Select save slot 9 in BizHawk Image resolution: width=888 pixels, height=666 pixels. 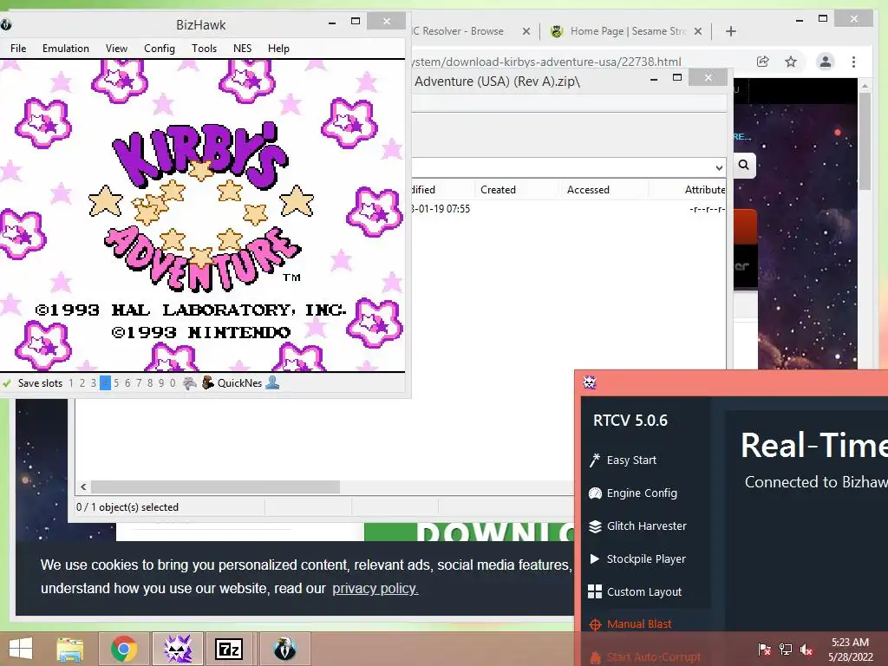click(x=161, y=382)
